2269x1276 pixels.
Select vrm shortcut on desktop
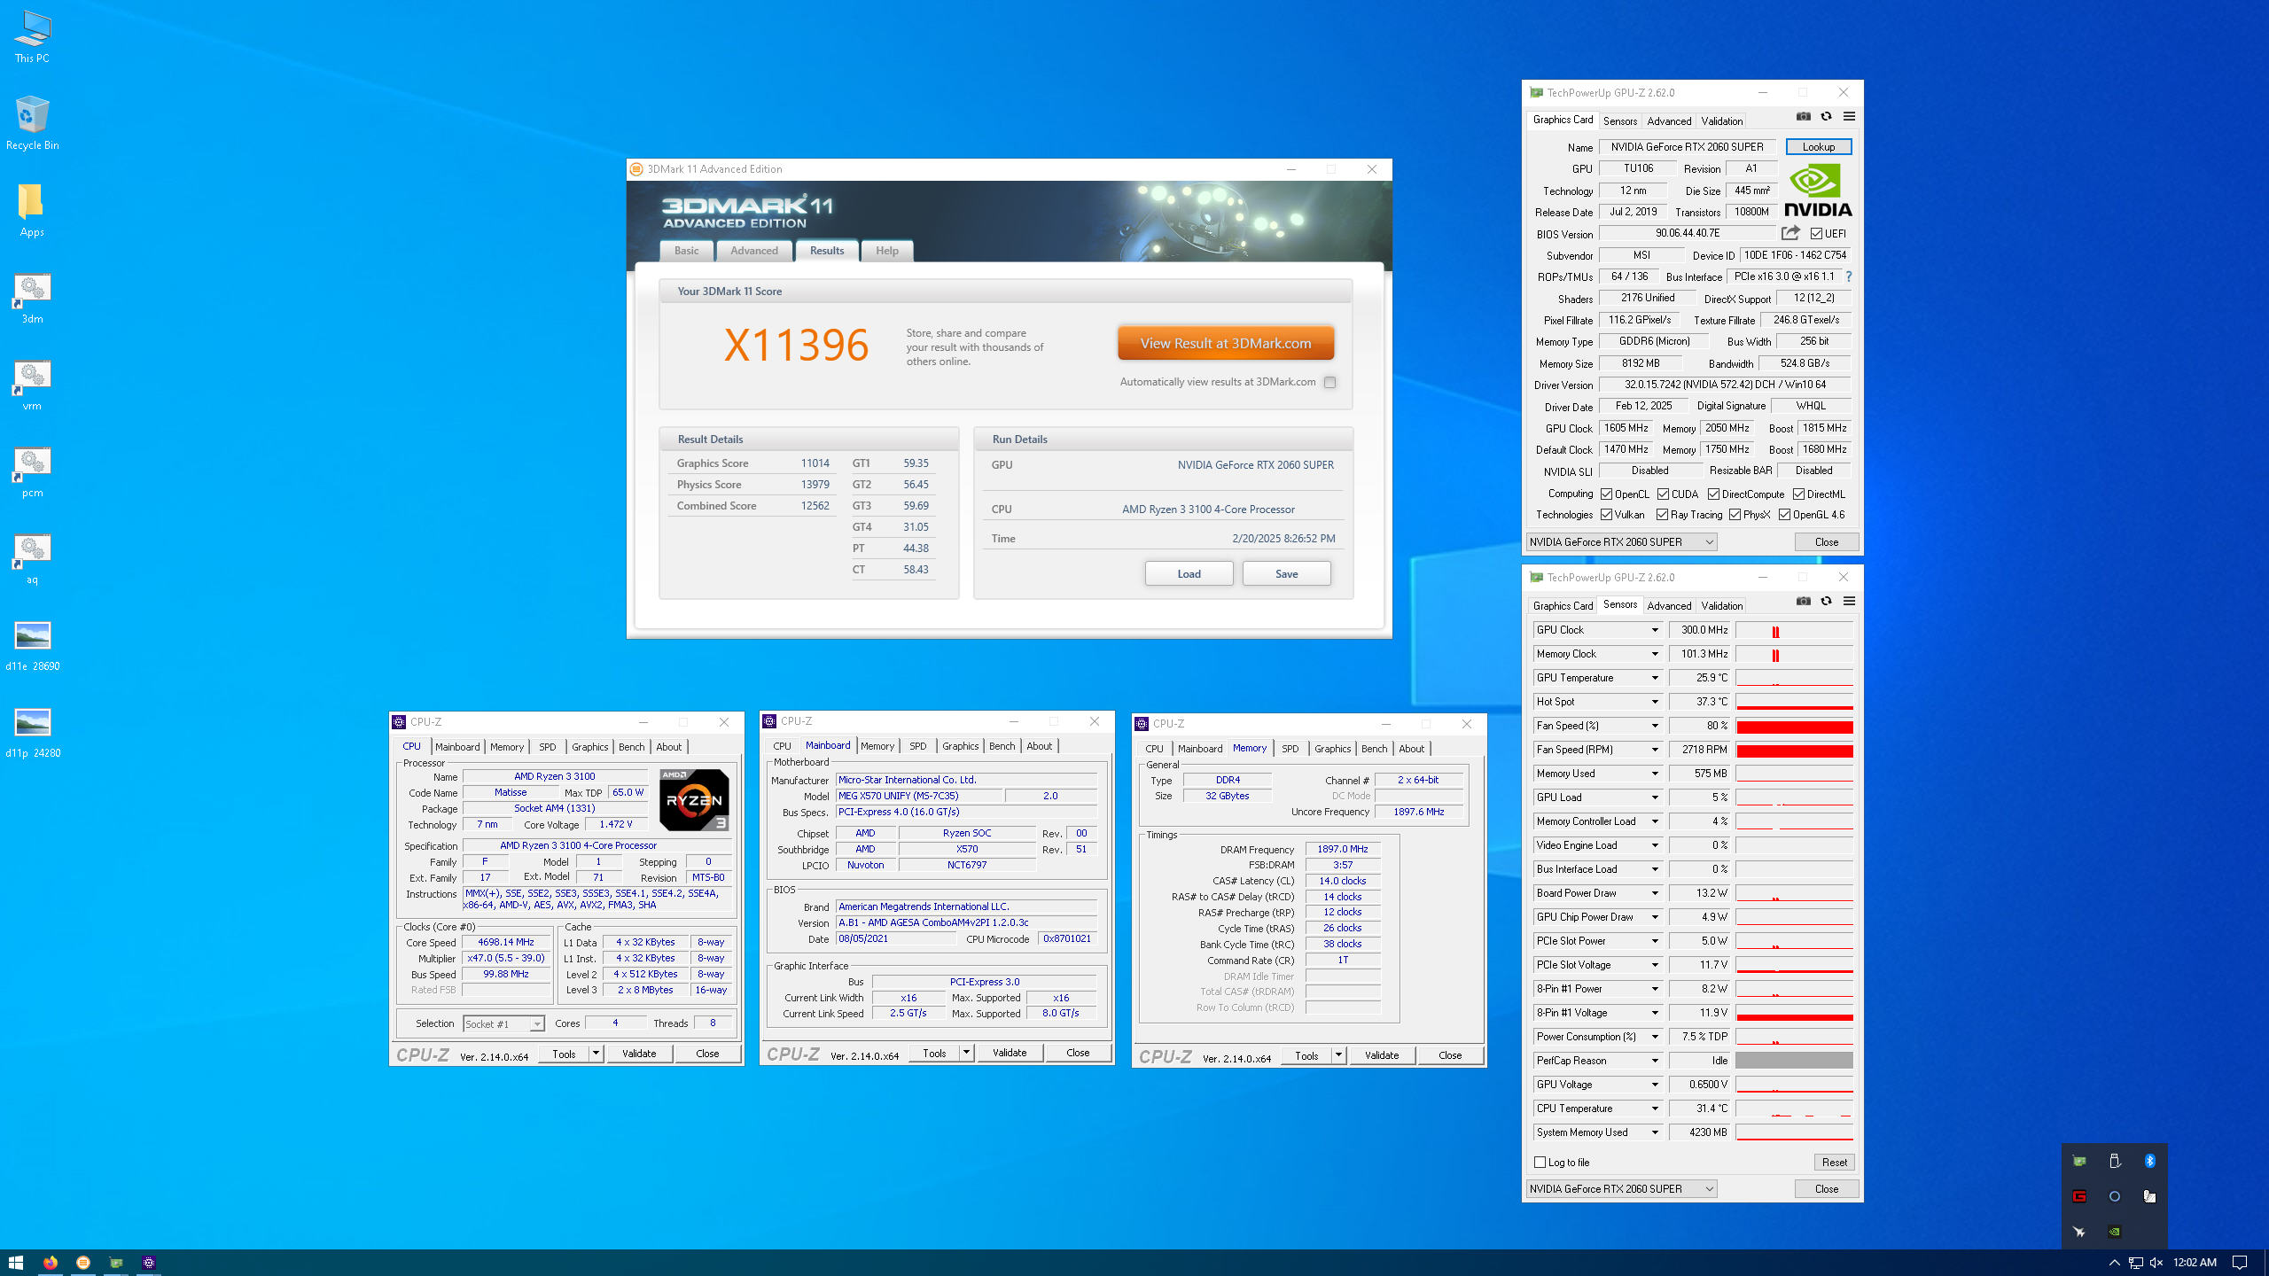pyautogui.click(x=32, y=385)
